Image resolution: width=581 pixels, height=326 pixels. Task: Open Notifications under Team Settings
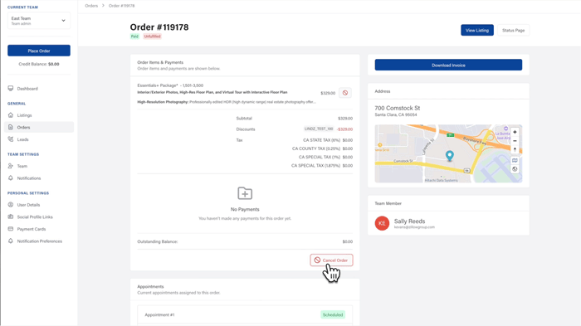29,178
